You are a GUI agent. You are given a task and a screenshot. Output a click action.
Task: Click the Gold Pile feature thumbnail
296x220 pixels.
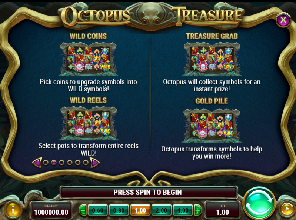212,126
